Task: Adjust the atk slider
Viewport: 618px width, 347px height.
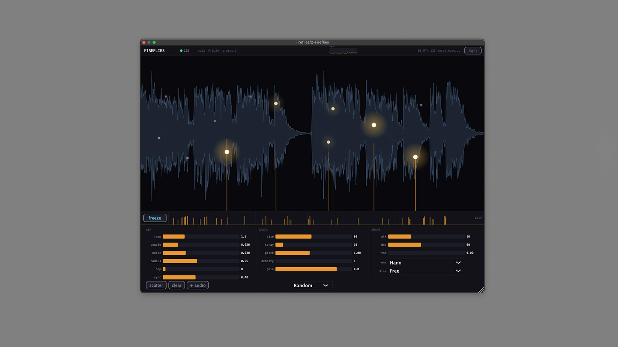Action: pos(426,237)
